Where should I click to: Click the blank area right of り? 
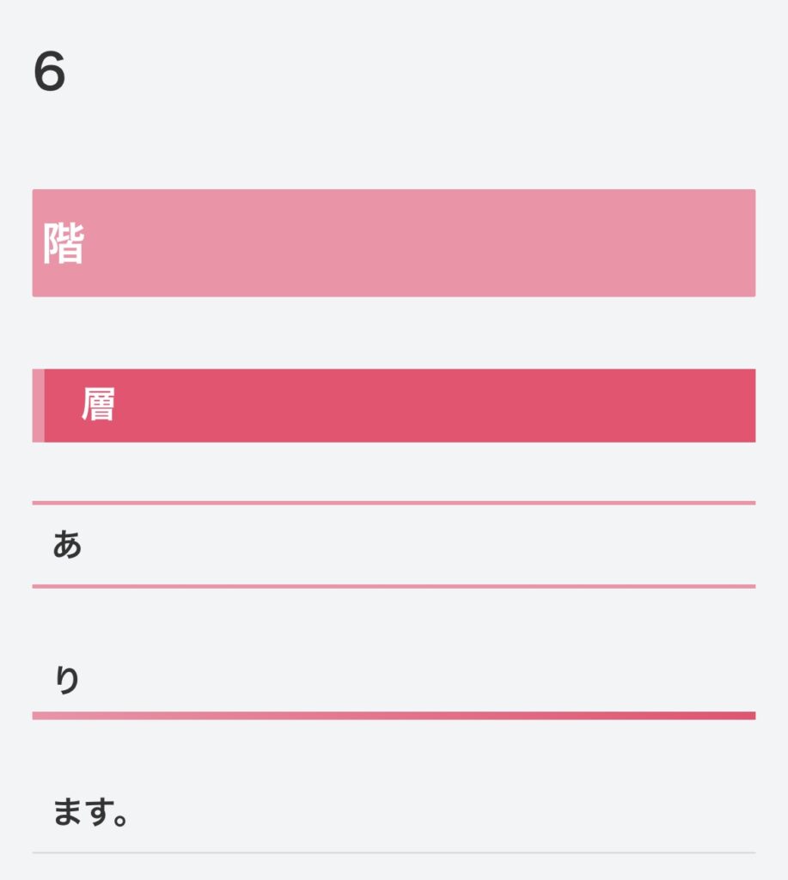coord(412,681)
